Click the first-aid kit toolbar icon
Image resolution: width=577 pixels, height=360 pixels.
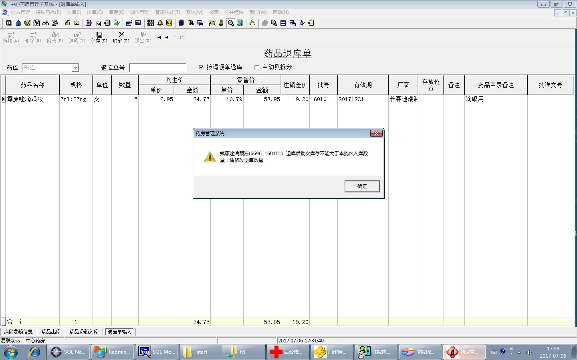coord(8,23)
